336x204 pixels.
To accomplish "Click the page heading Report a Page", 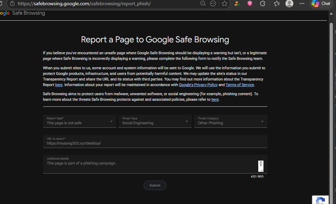I will 155,40.
